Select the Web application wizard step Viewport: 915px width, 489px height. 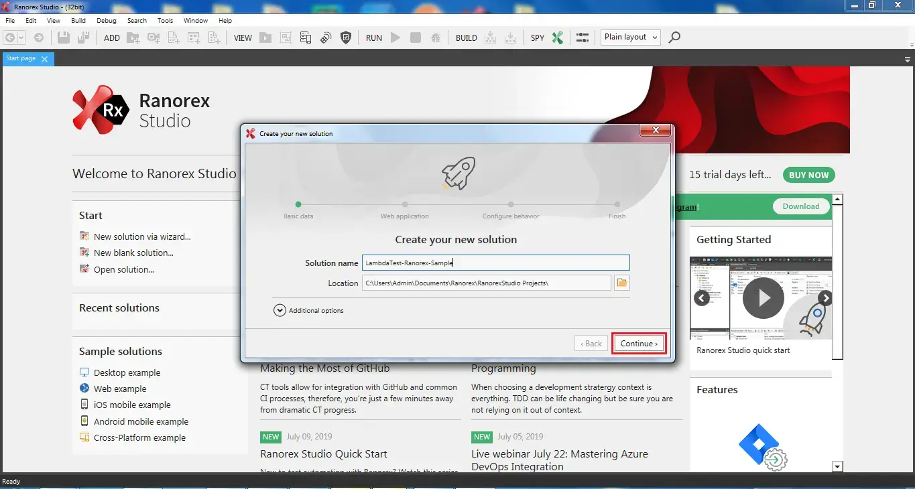coord(405,205)
